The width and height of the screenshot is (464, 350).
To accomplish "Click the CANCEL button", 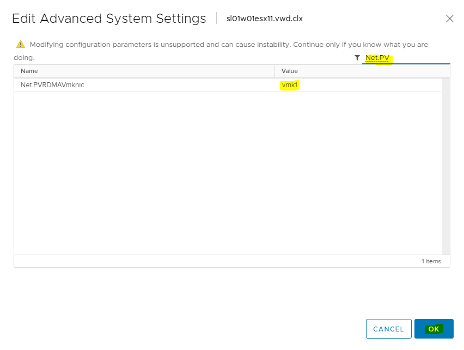I will click(x=388, y=329).
